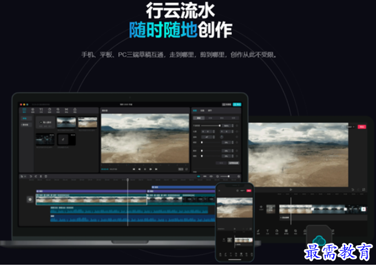Click the Apply to all button in right panel

(233, 163)
